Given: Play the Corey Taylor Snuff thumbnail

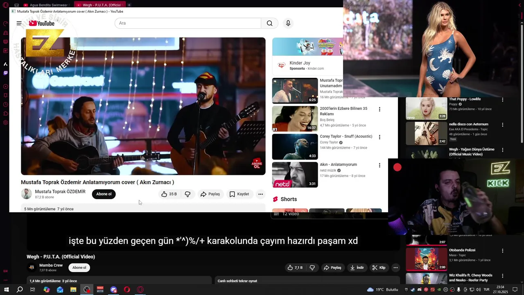Looking at the screenshot, I should point(295,147).
